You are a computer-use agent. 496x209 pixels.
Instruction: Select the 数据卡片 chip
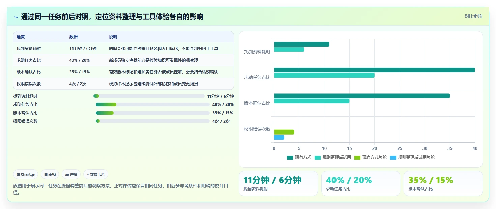(x=96, y=174)
